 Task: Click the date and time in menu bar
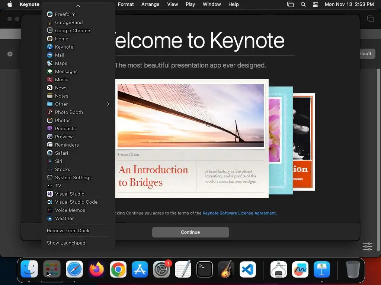coord(349,4)
